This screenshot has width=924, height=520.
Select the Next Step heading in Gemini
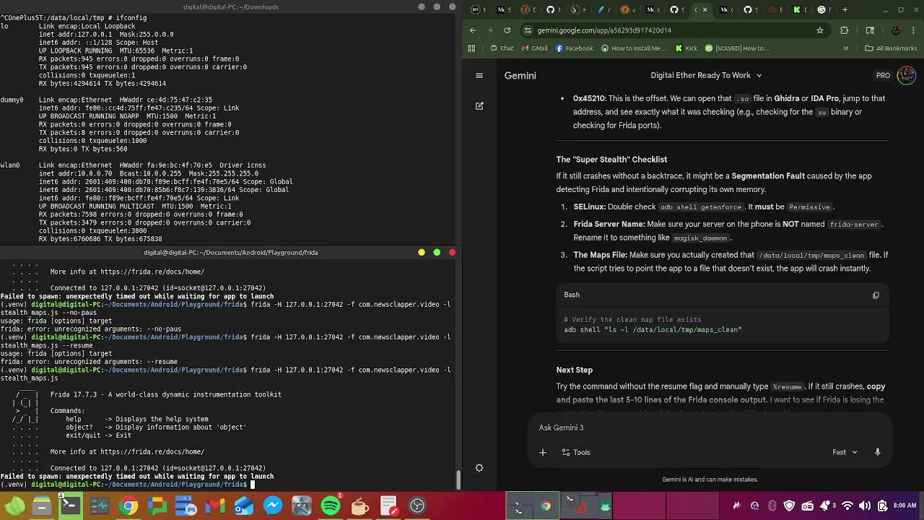574,370
